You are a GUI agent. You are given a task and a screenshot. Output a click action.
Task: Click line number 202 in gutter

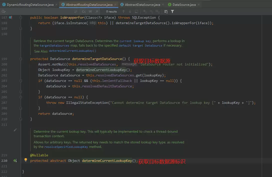[4, 75]
